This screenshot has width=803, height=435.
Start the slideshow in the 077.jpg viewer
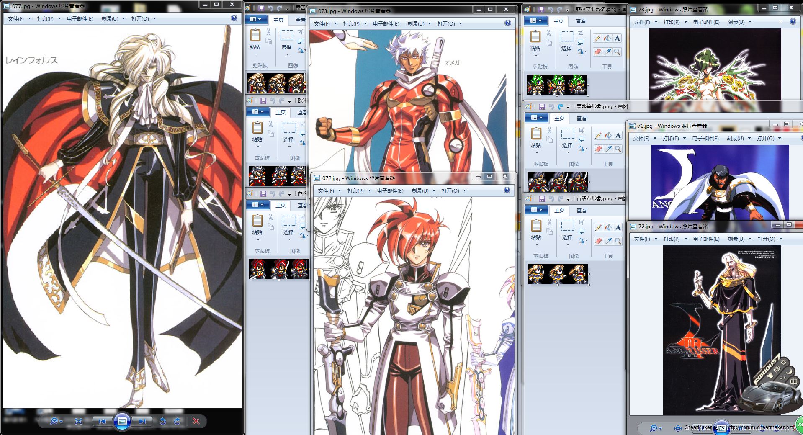pos(122,421)
